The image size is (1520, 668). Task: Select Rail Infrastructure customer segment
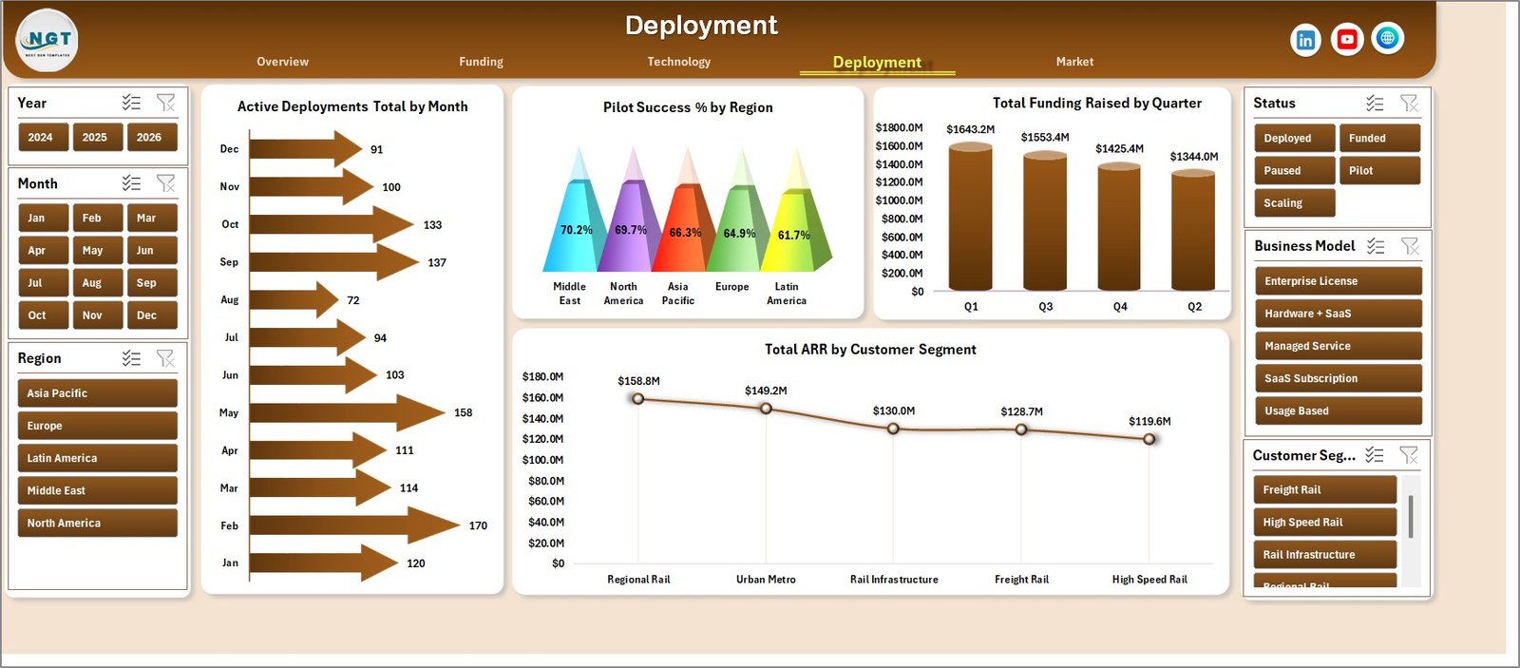point(1324,555)
